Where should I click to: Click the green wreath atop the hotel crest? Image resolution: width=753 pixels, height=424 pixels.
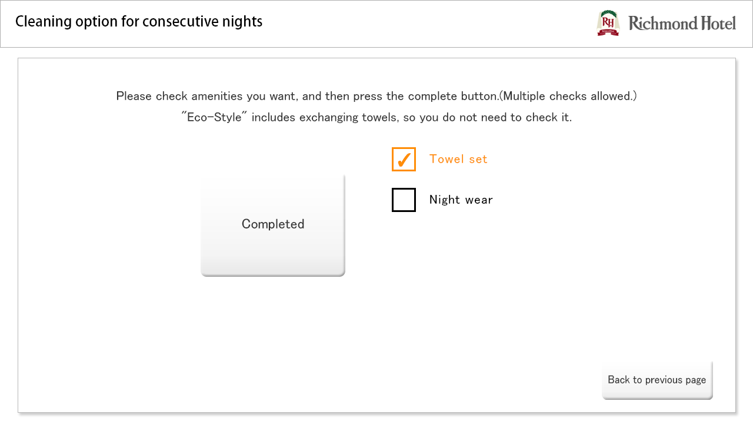(608, 14)
